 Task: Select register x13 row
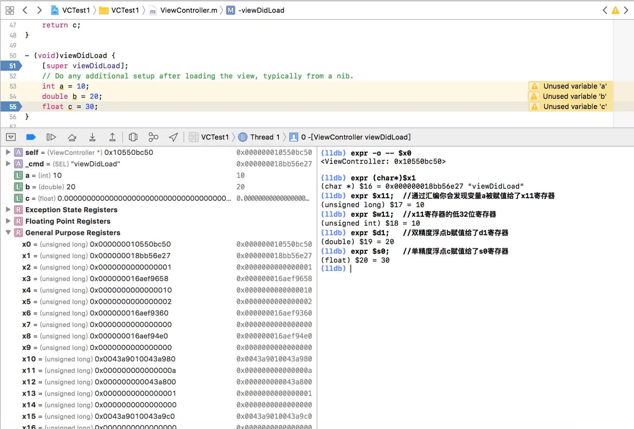[158, 393]
